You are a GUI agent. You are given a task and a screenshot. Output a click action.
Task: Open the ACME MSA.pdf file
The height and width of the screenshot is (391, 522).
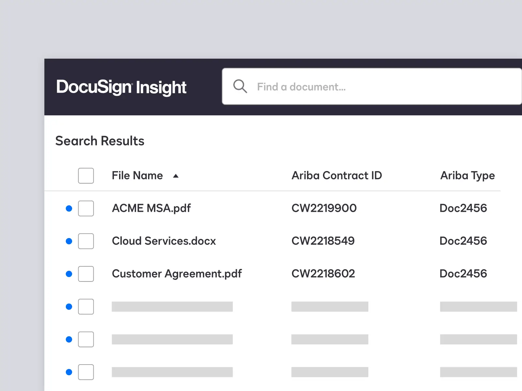point(151,208)
